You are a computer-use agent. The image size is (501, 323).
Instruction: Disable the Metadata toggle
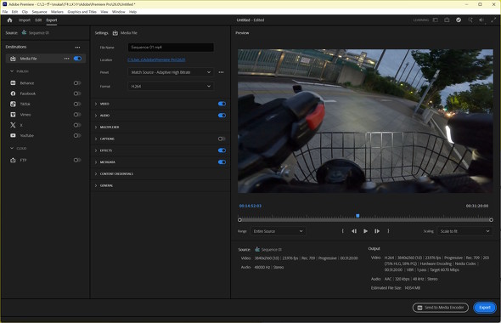tap(222, 161)
